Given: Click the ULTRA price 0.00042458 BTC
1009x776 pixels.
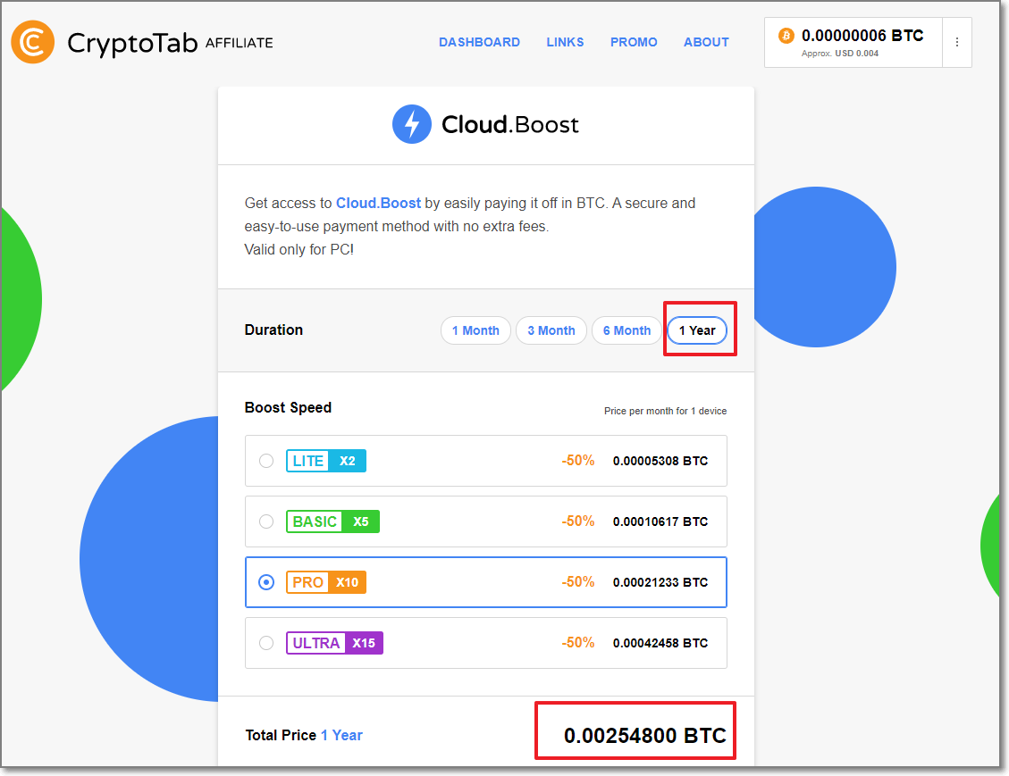Looking at the screenshot, I should pyautogui.click(x=660, y=643).
